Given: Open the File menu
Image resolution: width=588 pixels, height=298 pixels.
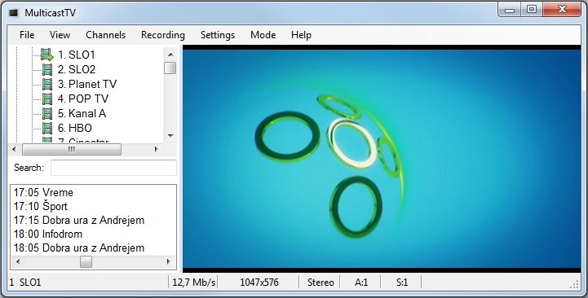Looking at the screenshot, I should click(27, 35).
